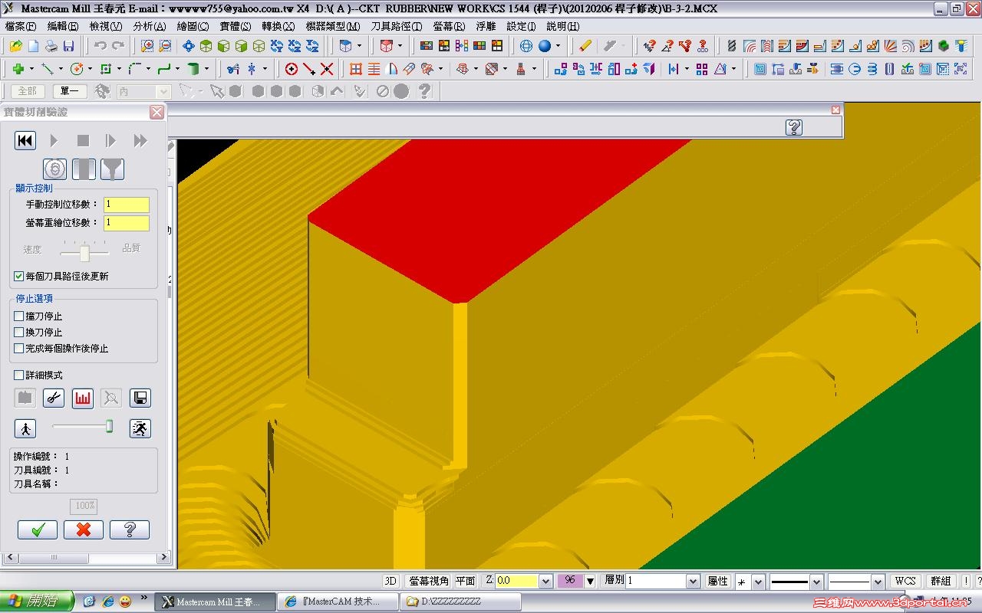The height and width of the screenshot is (613, 982).
Task: Create a new file from the toolbar
Action: tap(34, 46)
